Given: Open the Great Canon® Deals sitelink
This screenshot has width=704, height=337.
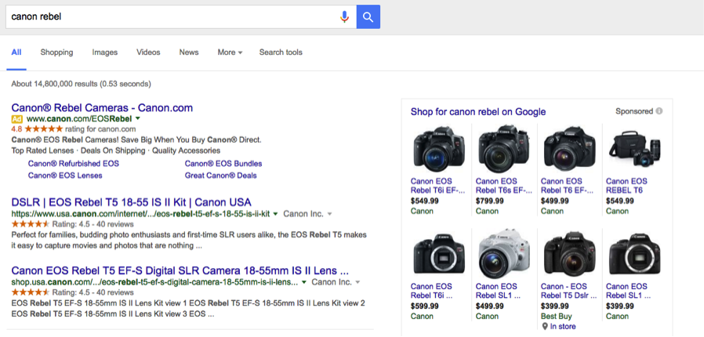Looking at the screenshot, I should coord(220,176).
